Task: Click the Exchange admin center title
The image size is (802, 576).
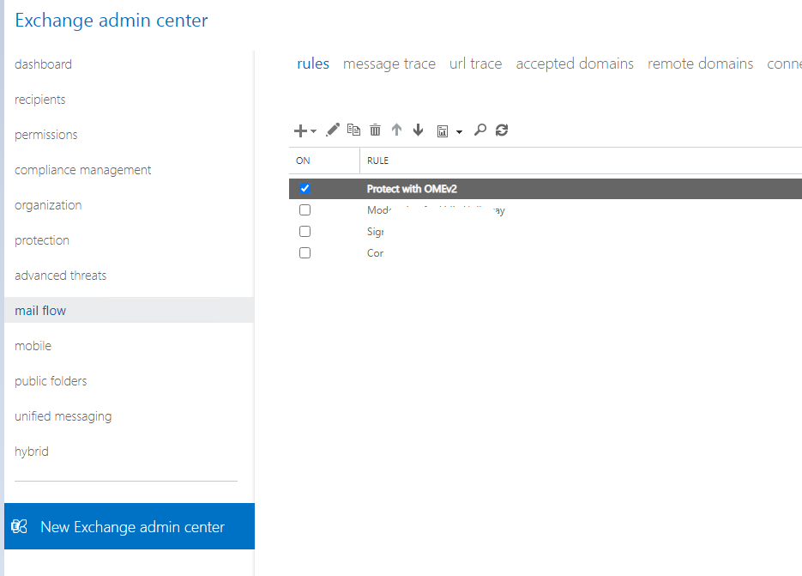Action: pyautogui.click(x=111, y=21)
